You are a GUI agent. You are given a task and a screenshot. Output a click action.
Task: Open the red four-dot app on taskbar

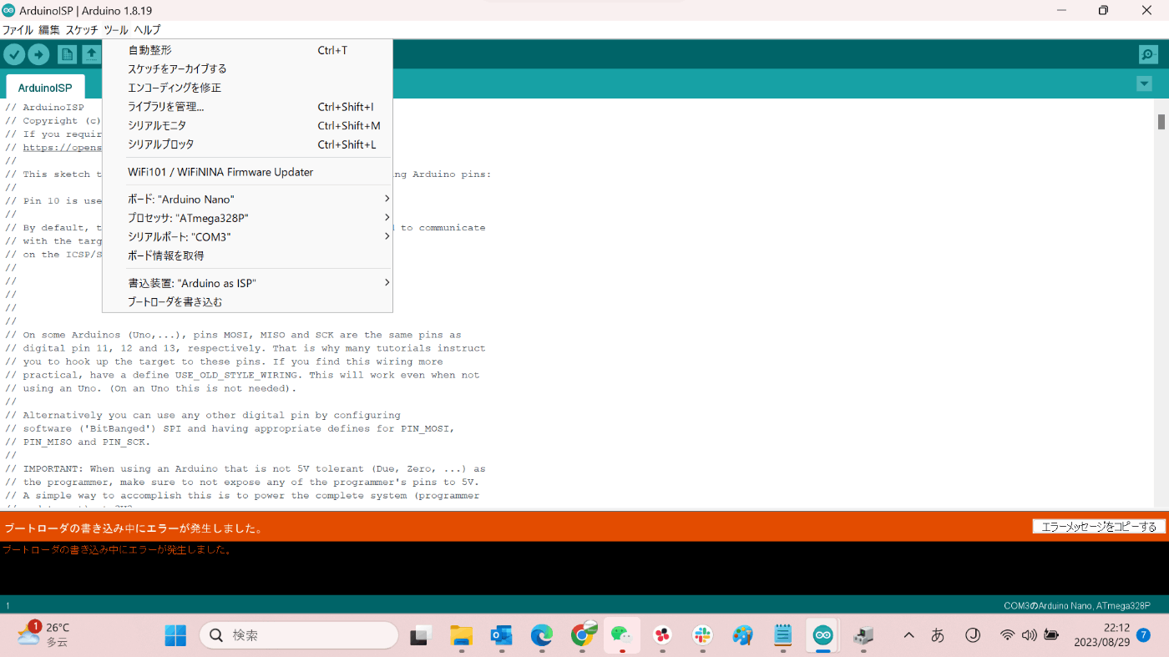click(662, 635)
